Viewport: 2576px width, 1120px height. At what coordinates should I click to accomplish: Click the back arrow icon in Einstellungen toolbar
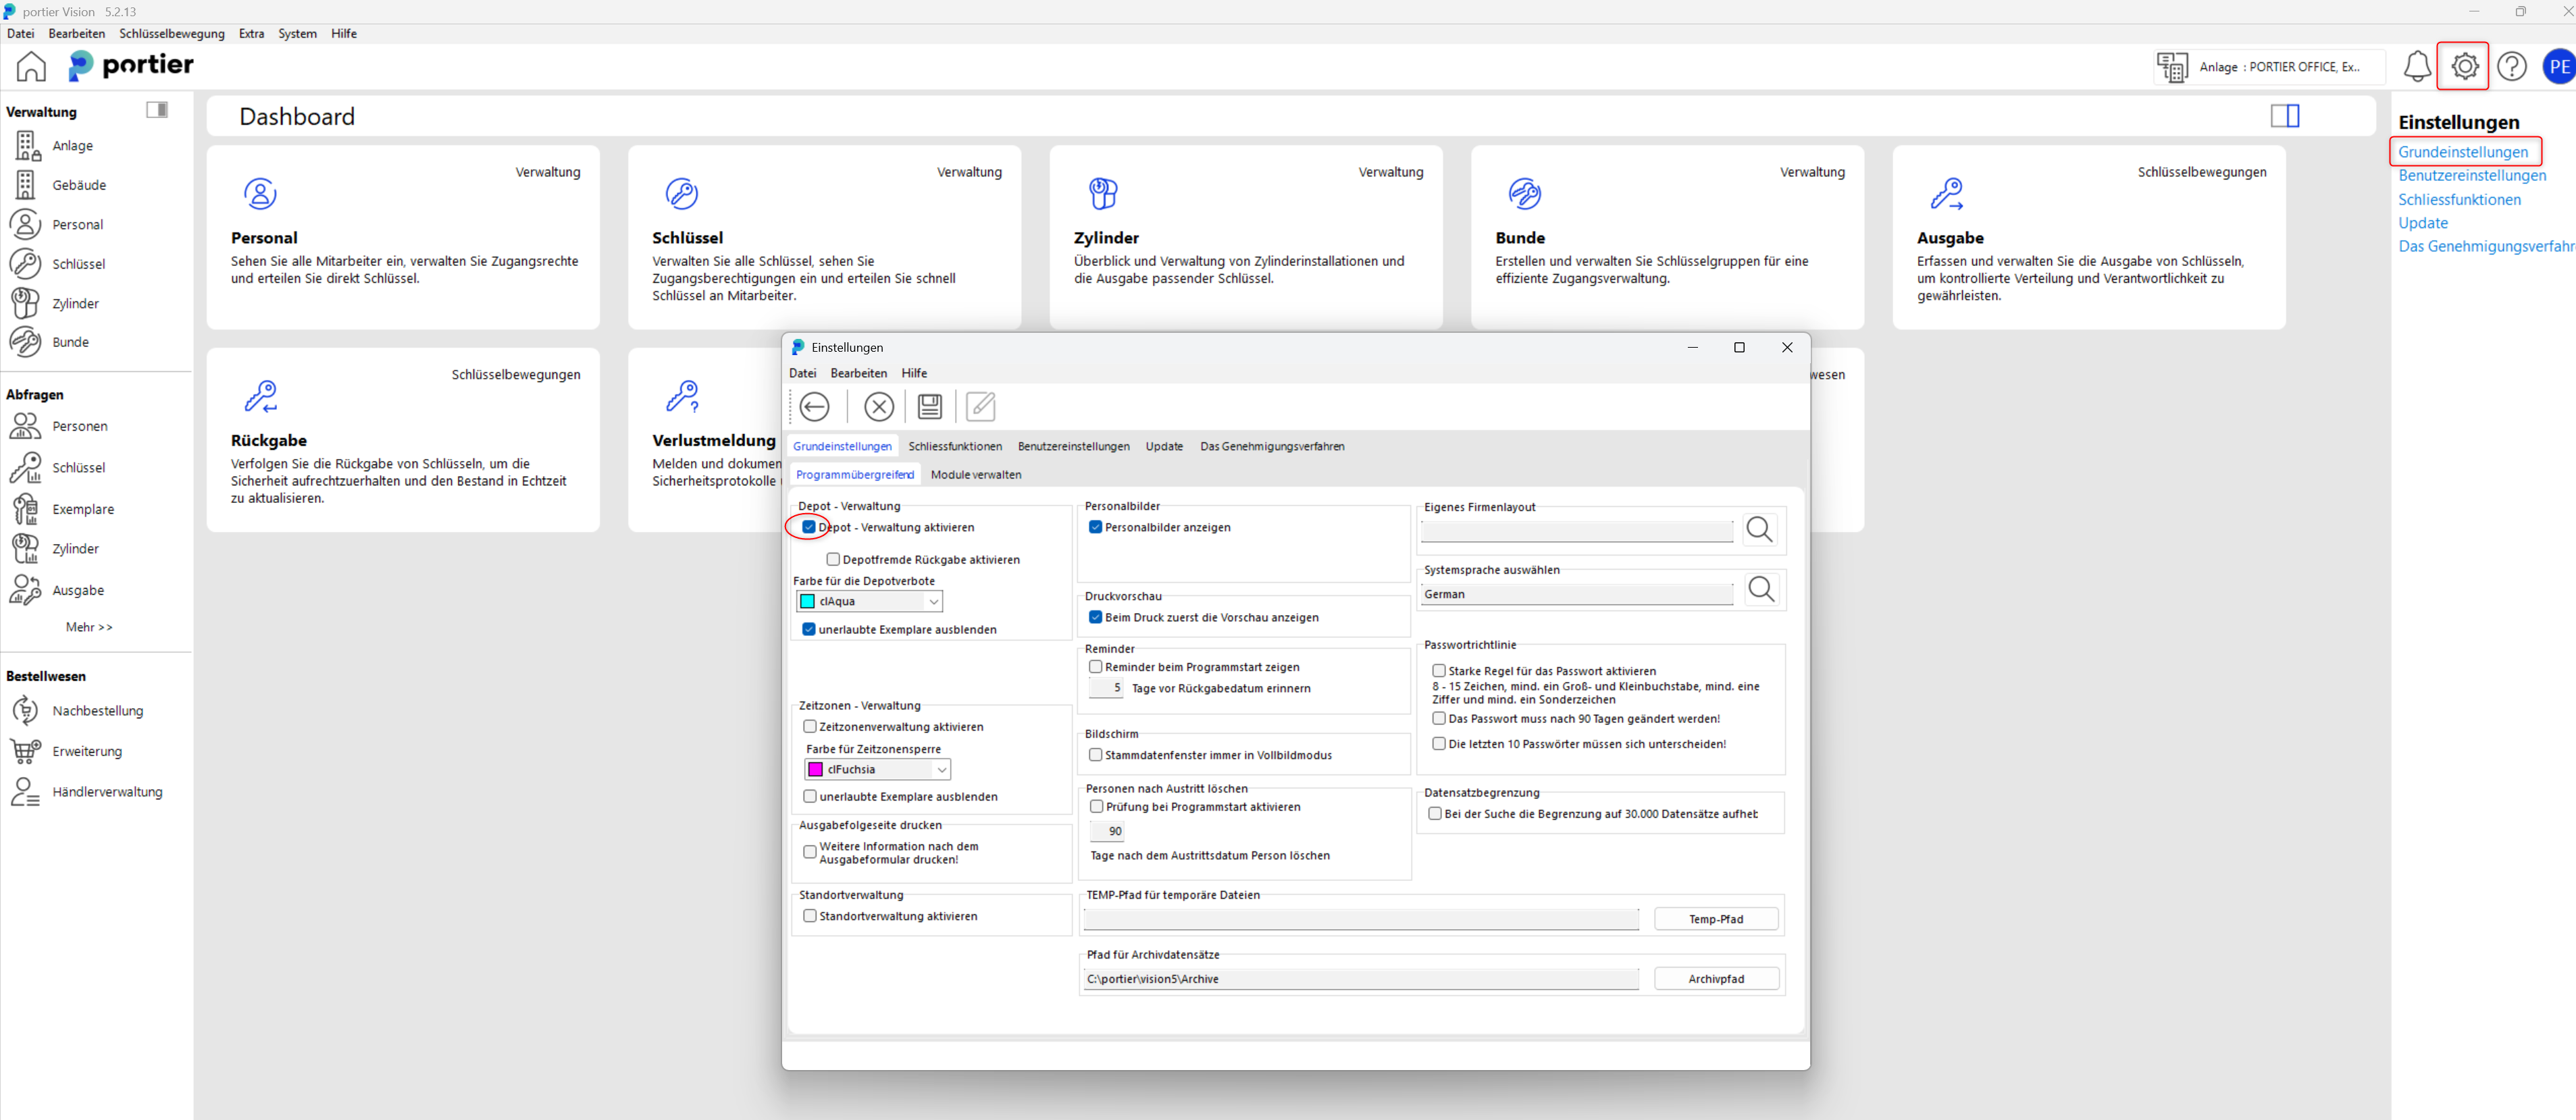(x=814, y=406)
